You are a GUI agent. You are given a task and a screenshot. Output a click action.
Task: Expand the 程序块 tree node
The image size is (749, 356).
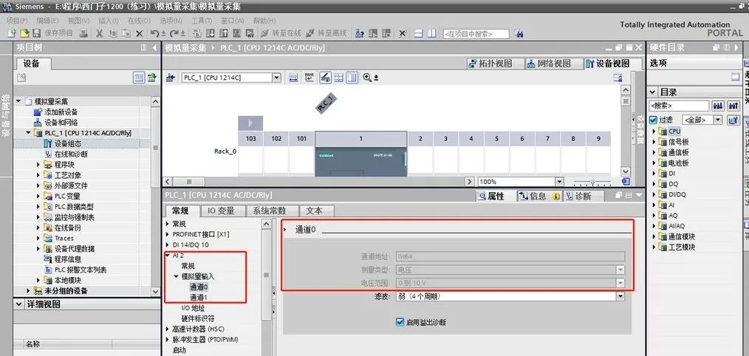(38, 165)
